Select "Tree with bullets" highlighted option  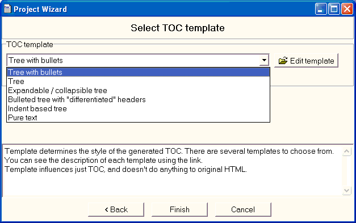(x=139, y=73)
